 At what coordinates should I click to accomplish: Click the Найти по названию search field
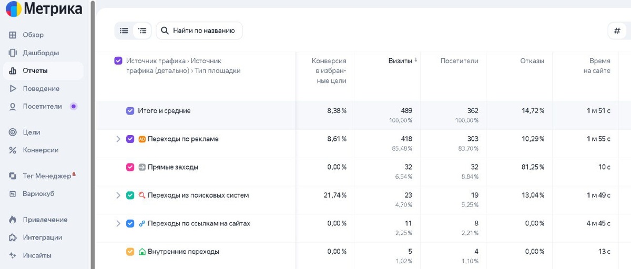click(x=203, y=30)
